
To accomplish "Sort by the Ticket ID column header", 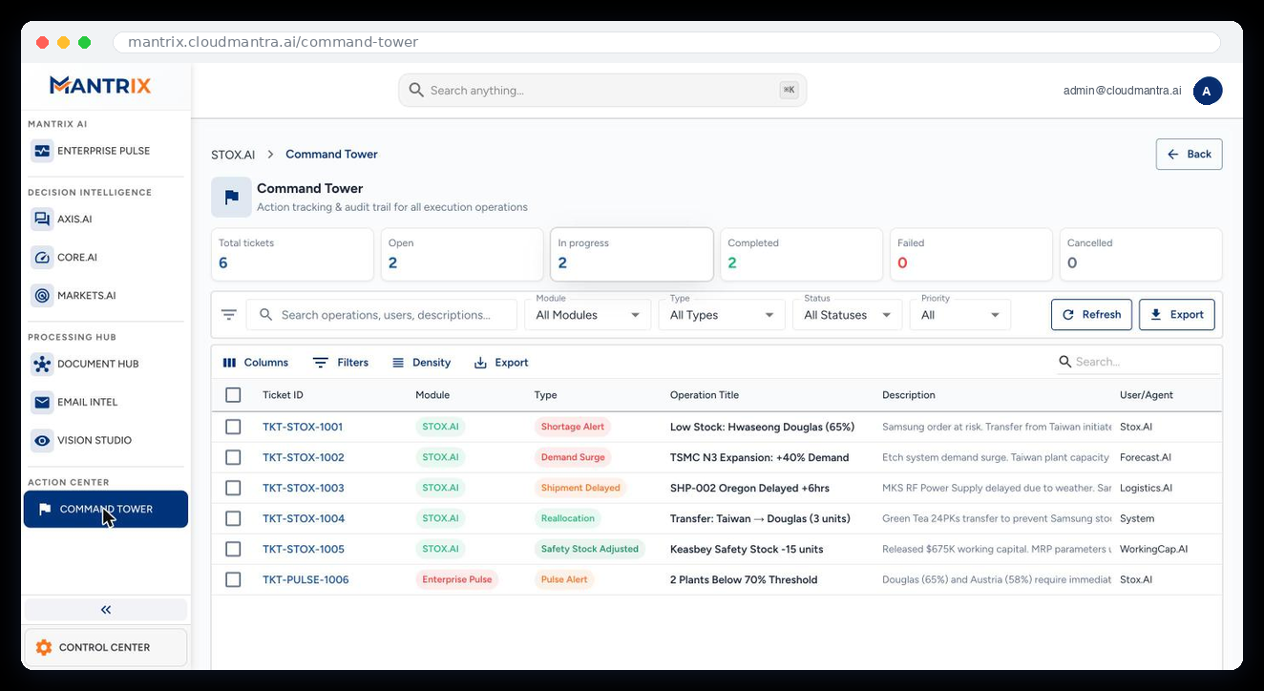I will [x=283, y=395].
